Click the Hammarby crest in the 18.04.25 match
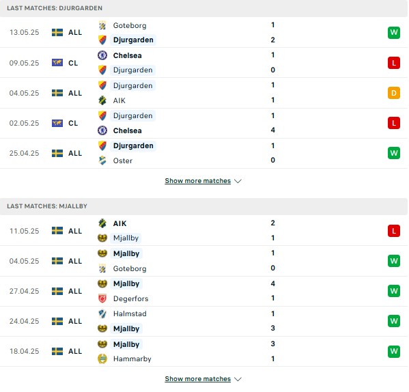Screen dimensions: 409x392 coord(102,359)
